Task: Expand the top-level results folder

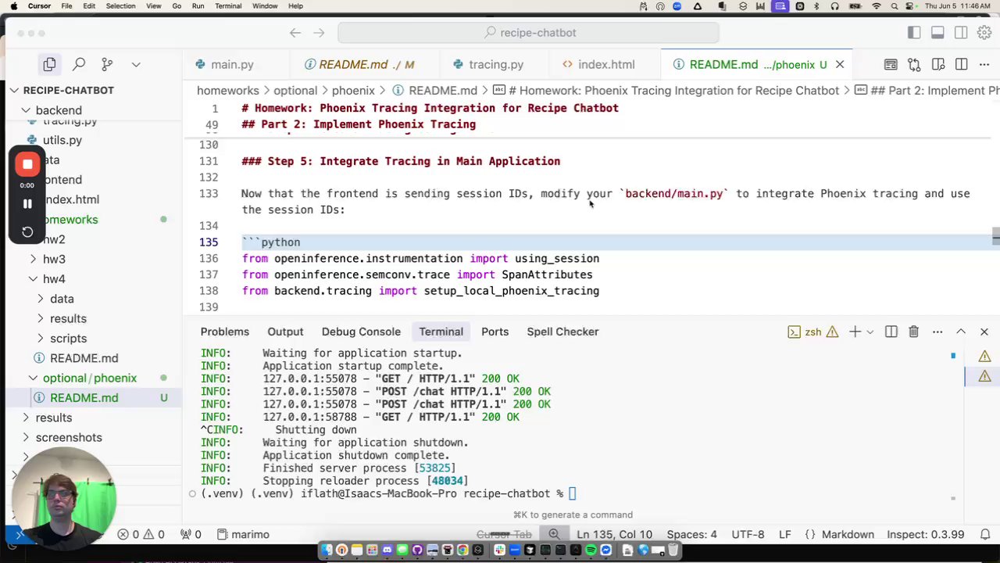Action: (53, 418)
